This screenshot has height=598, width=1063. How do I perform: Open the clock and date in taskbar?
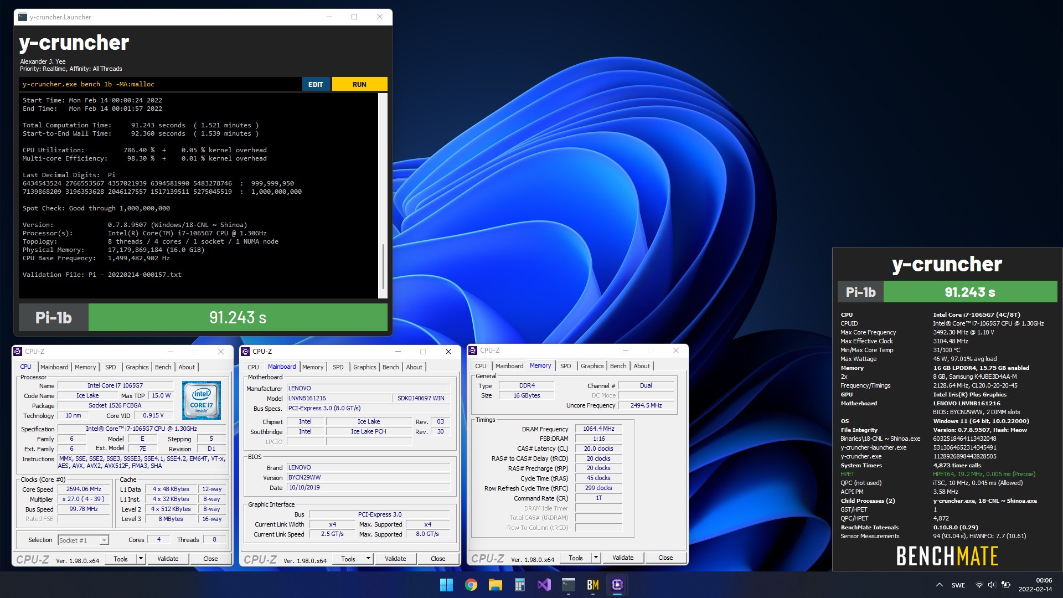click(x=1035, y=585)
